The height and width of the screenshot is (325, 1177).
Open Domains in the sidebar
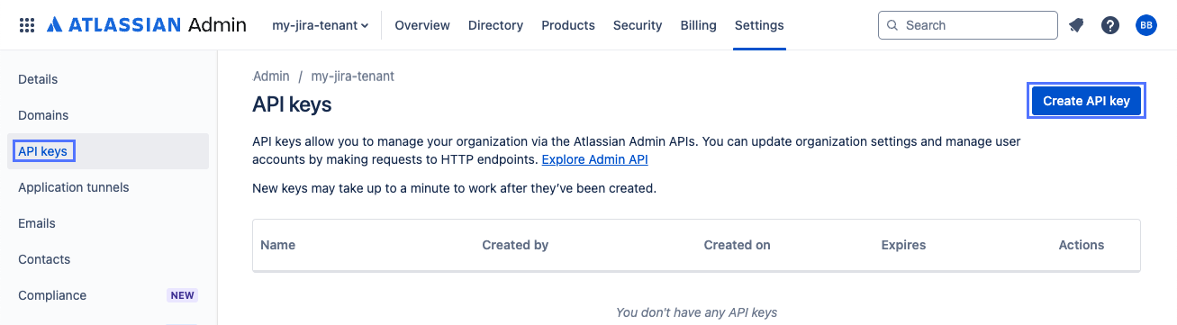[109, 115]
